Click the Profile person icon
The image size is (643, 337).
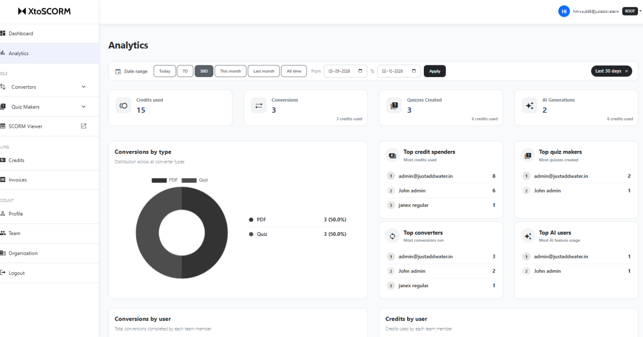point(3,213)
